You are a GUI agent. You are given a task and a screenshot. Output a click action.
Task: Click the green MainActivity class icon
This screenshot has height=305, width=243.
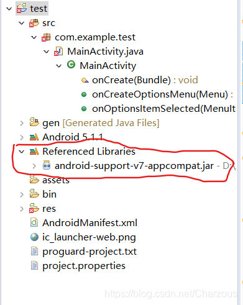point(71,65)
